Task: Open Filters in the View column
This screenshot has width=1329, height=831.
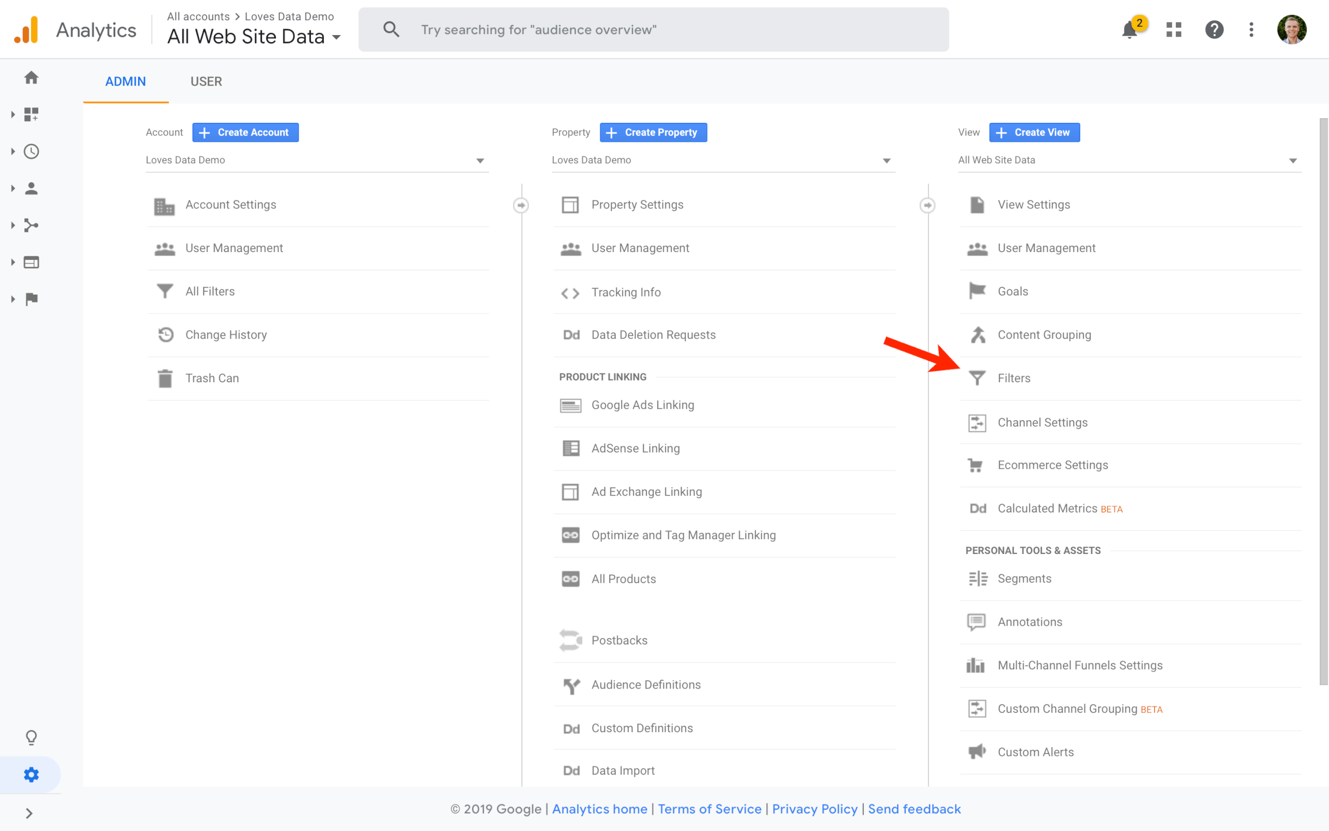Action: 1014,378
